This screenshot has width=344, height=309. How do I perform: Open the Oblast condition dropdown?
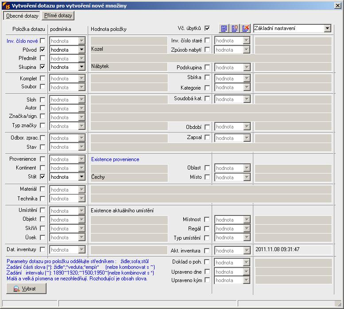pos(247,168)
